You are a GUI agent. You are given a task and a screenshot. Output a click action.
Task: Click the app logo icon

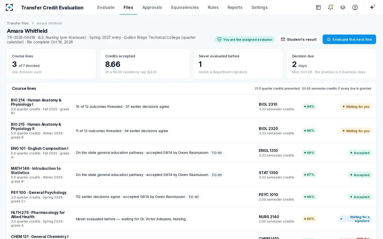pyautogui.click(x=9, y=7)
